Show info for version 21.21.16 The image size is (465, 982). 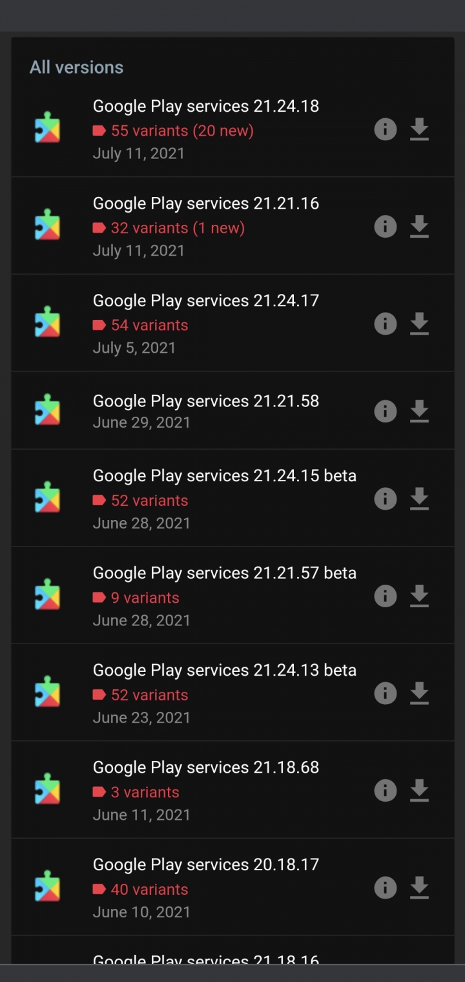(x=386, y=226)
